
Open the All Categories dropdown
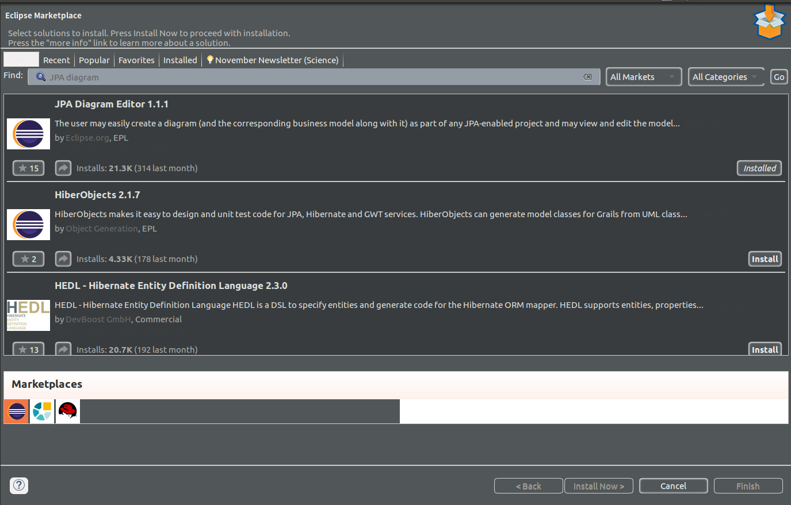click(x=725, y=77)
